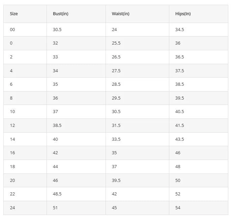Click the Waist(in) column header
The image size is (232, 218).
point(121,13)
